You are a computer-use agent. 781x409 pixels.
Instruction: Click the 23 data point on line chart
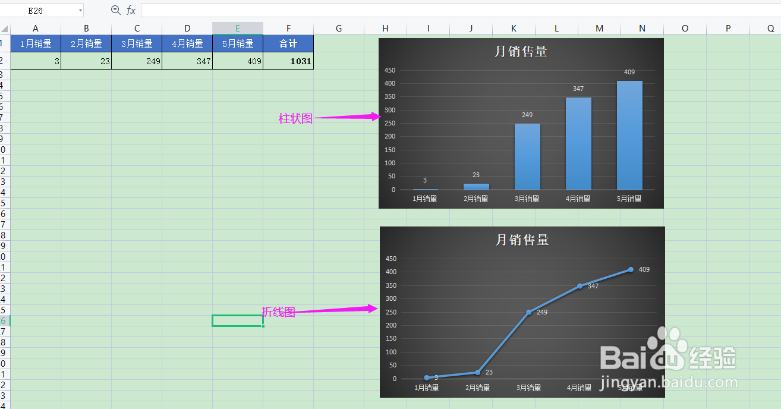click(477, 372)
